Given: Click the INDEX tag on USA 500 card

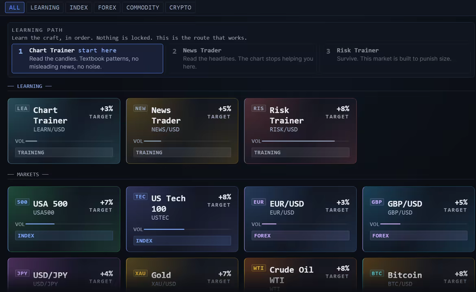Looking at the screenshot, I should tap(64, 235).
